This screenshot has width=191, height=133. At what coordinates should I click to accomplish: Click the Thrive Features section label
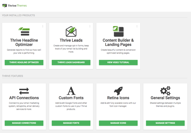click(12, 76)
